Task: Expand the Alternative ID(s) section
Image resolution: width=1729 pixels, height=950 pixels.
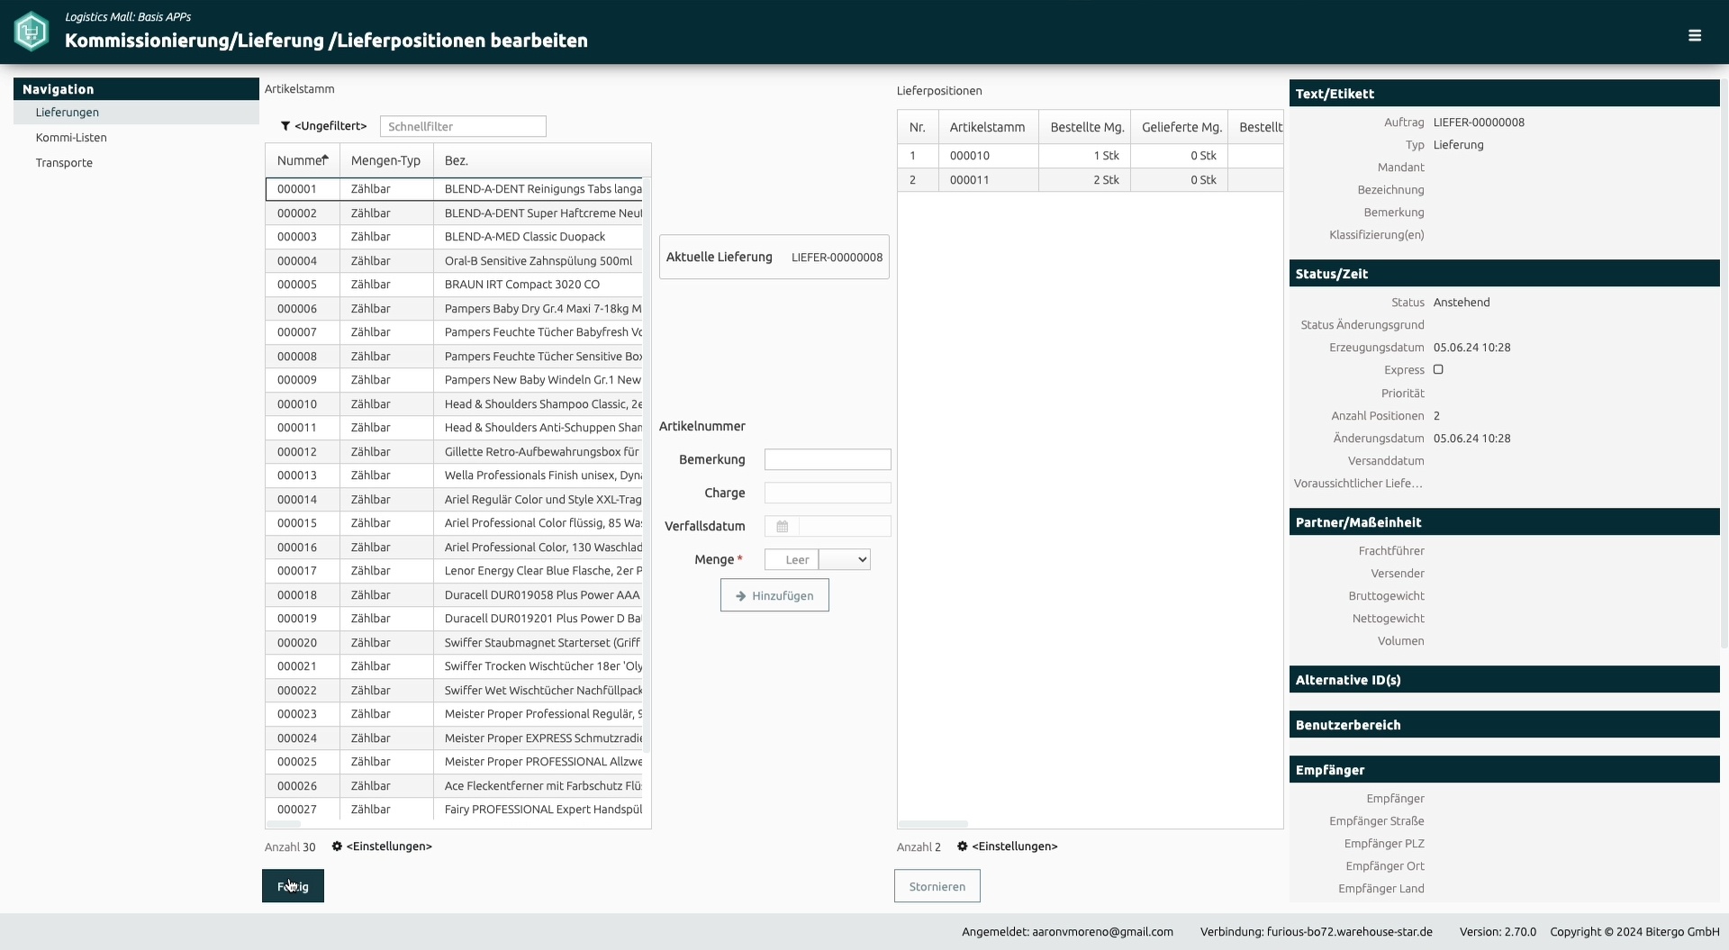Action: click(x=1504, y=680)
